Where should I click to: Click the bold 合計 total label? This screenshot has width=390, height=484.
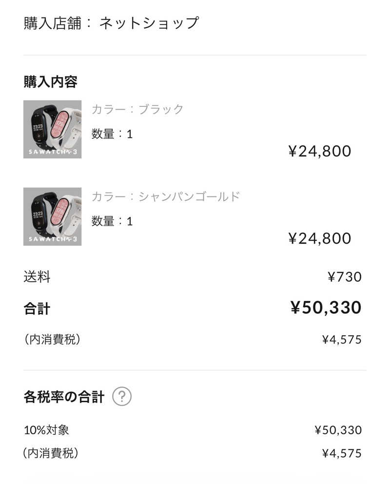pyautogui.click(x=37, y=308)
